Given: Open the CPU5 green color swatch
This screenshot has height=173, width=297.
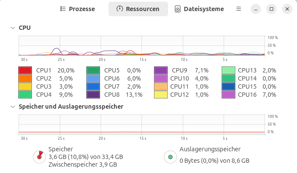Looking at the screenshot, I should pyautogui.click(x=93, y=70).
